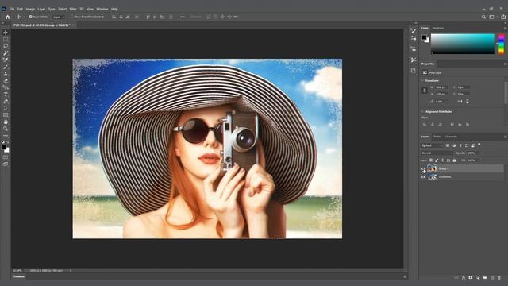508x286 pixels.
Task: Click the flip vertical button in Transform
Action: (x=468, y=102)
